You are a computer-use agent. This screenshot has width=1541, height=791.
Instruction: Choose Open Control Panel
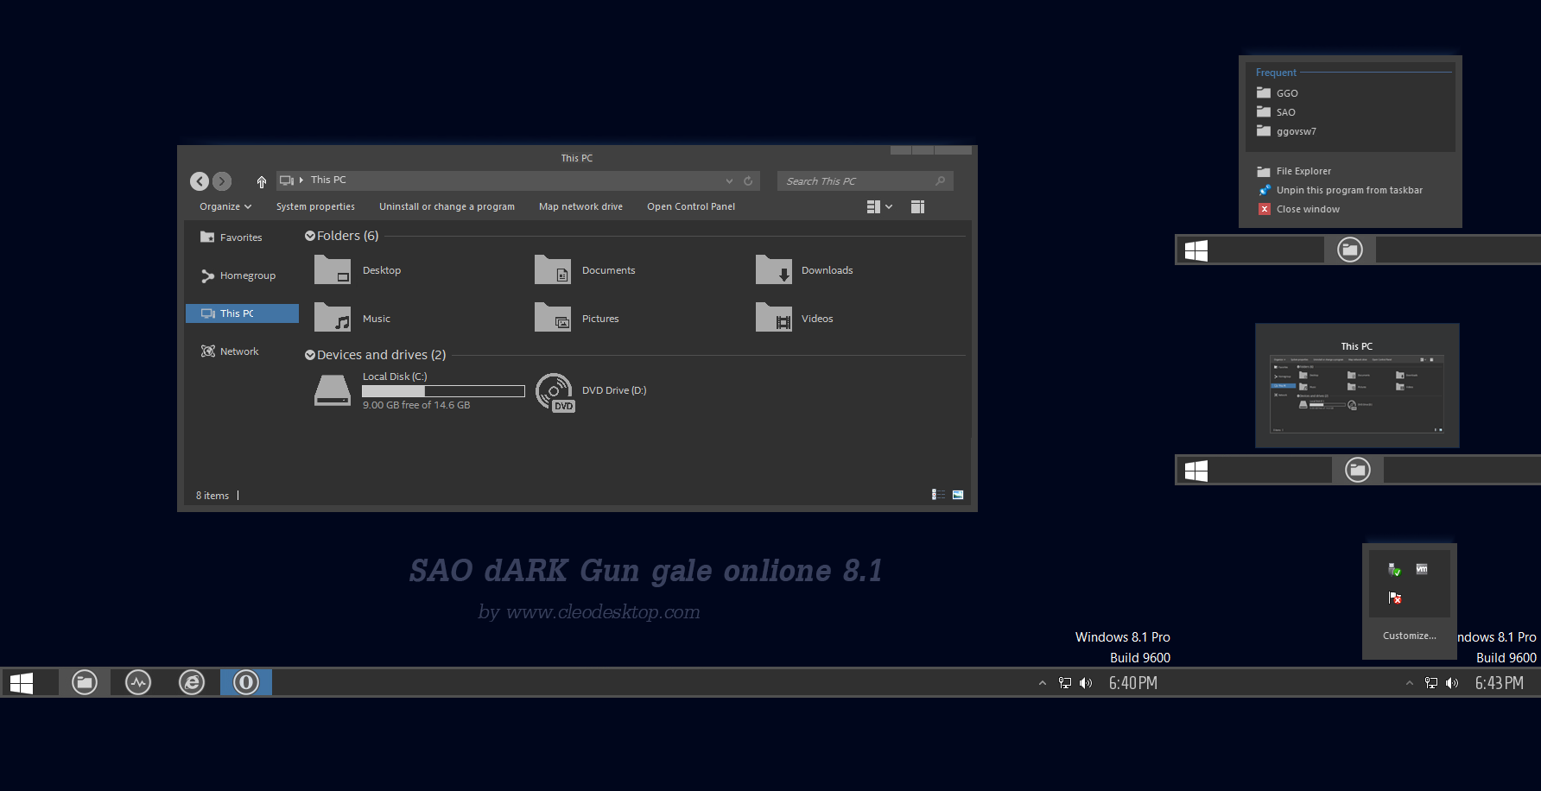tap(691, 206)
